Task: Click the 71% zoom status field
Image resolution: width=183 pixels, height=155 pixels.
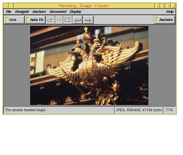Action: tap(169, 110)
